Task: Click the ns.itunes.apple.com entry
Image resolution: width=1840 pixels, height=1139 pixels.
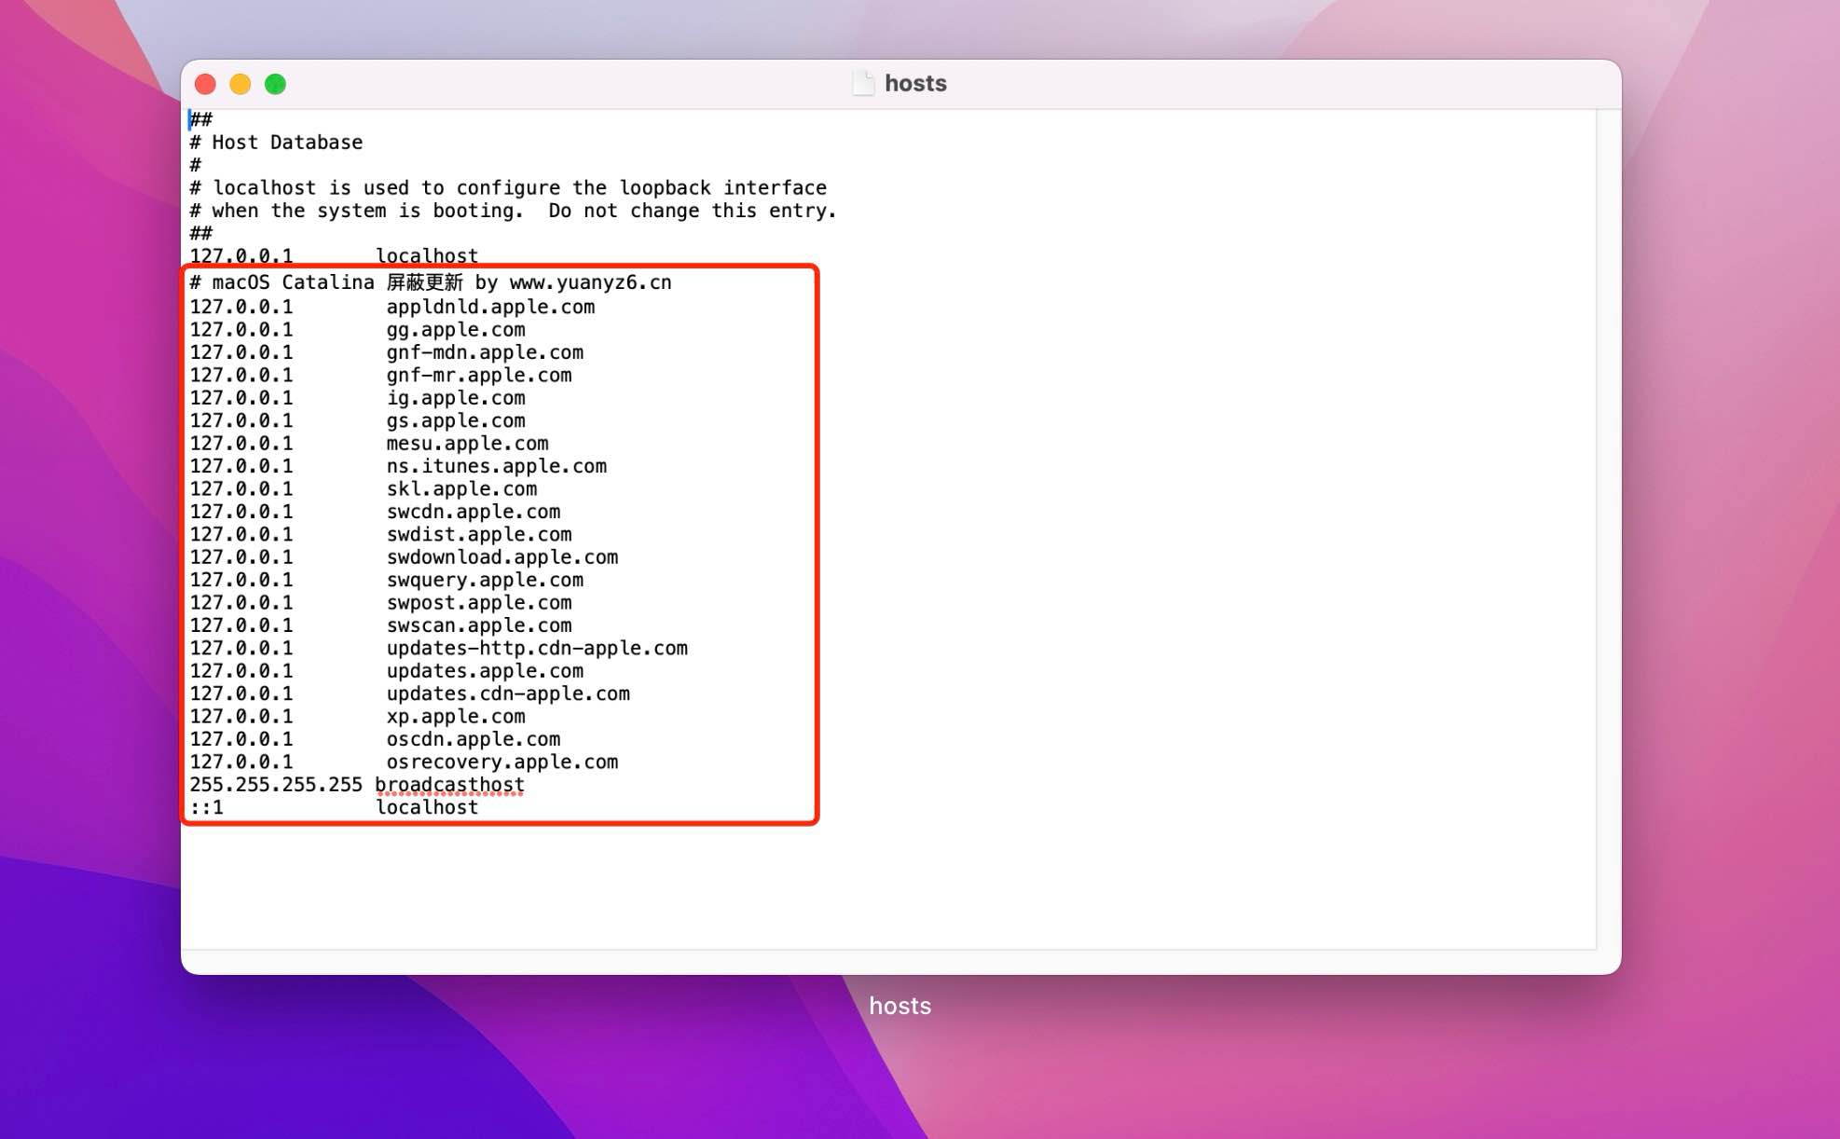Action: 496,466
